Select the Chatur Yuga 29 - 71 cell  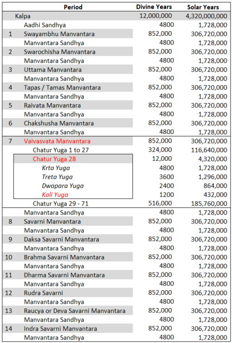tap(61, 203)
